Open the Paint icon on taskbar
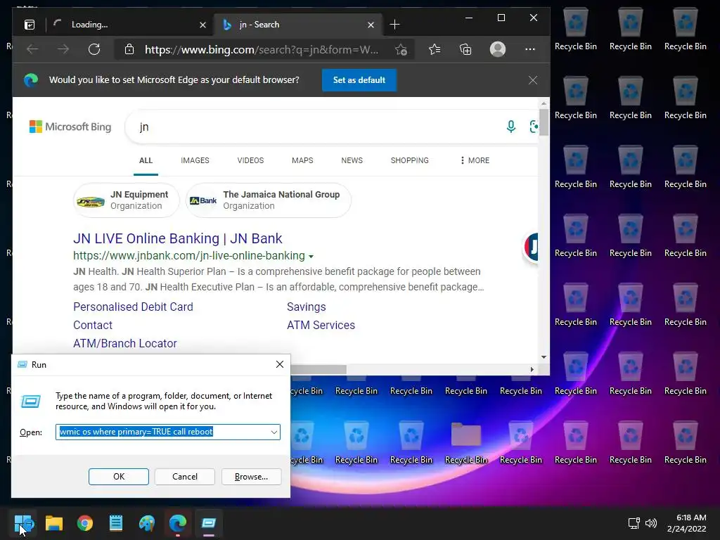The image size is (720, 540). click(147, 523)
